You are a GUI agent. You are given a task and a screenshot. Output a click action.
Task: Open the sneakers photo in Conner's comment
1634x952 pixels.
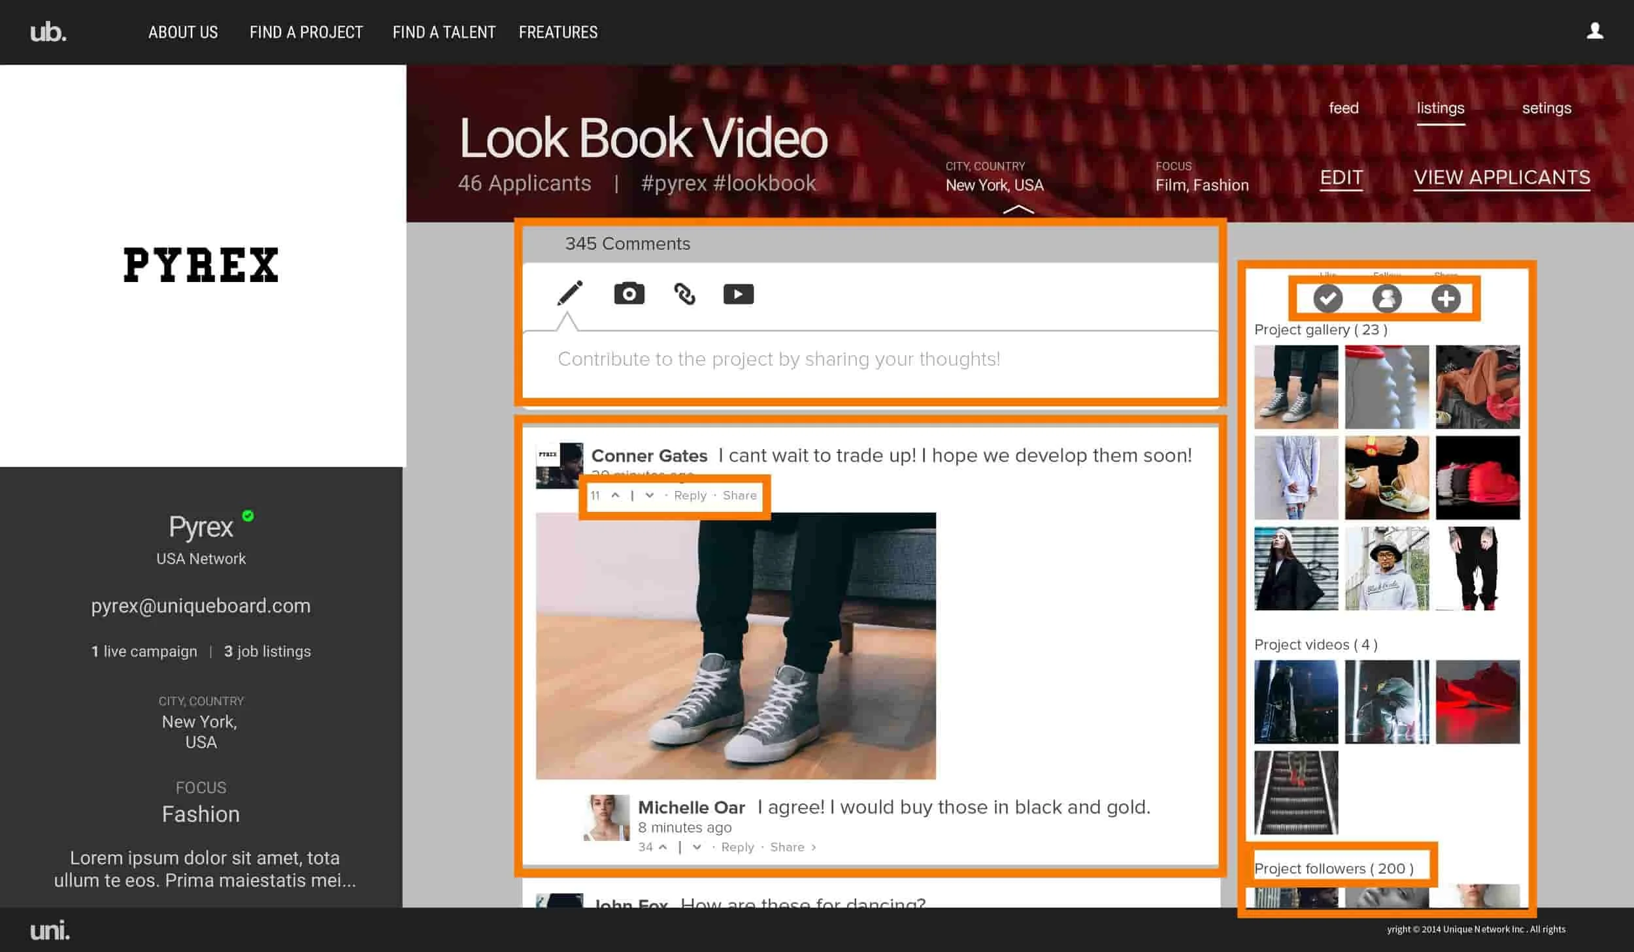736,646
